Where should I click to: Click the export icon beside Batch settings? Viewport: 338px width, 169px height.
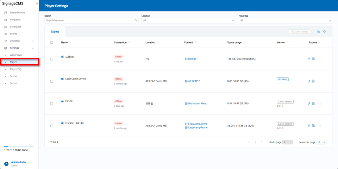[x=319, y=32]
